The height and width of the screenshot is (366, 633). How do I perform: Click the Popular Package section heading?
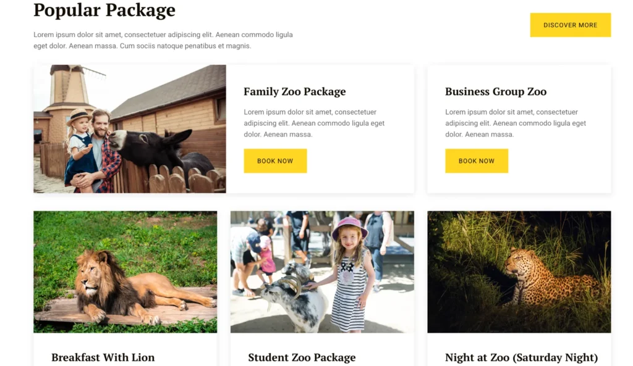tap(104, 10)
